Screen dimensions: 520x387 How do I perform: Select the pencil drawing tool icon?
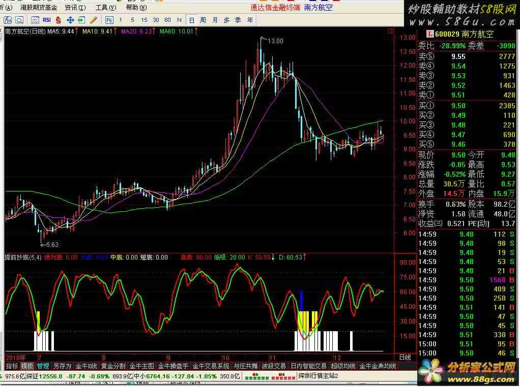pos(94,20)
